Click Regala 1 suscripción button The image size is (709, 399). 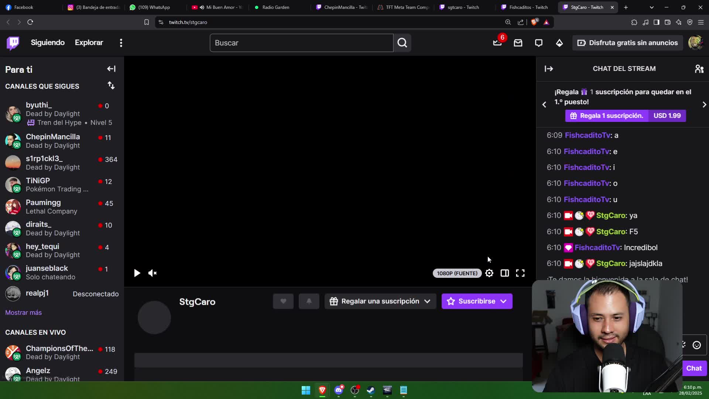pos(626,116)
